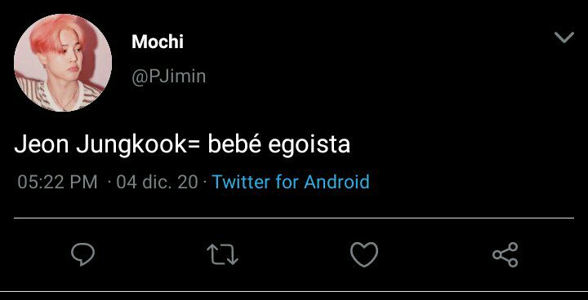
Task: Click the word "Android" in the source label
Action: coord(336,182)
